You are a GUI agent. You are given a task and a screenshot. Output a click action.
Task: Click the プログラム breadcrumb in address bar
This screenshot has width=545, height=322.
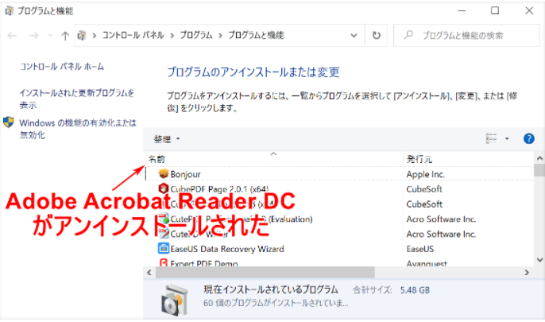[195, 36]
